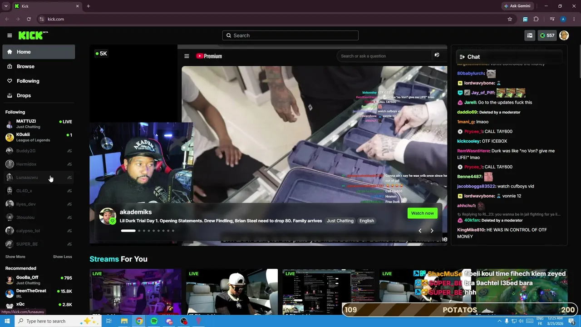Open offline channel SUPER_BE in Following

[39, 244]
